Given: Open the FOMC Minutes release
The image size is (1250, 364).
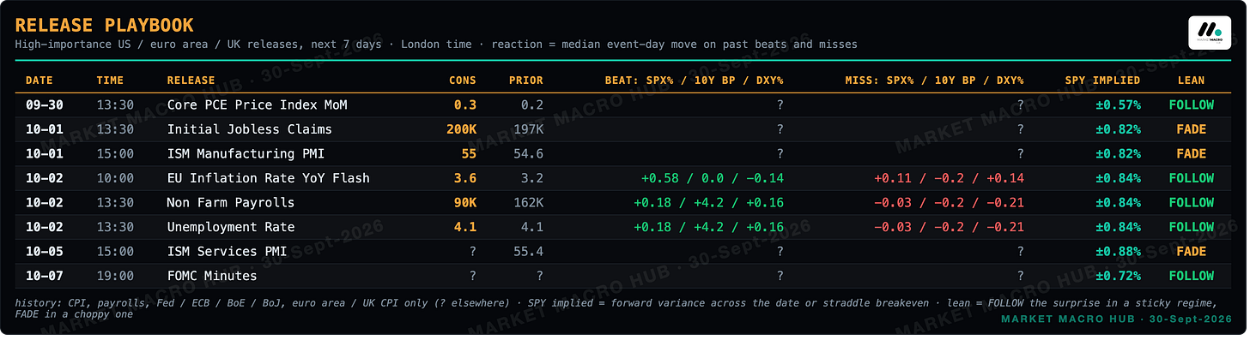Looking at the screenshot, I should point(211,276).
